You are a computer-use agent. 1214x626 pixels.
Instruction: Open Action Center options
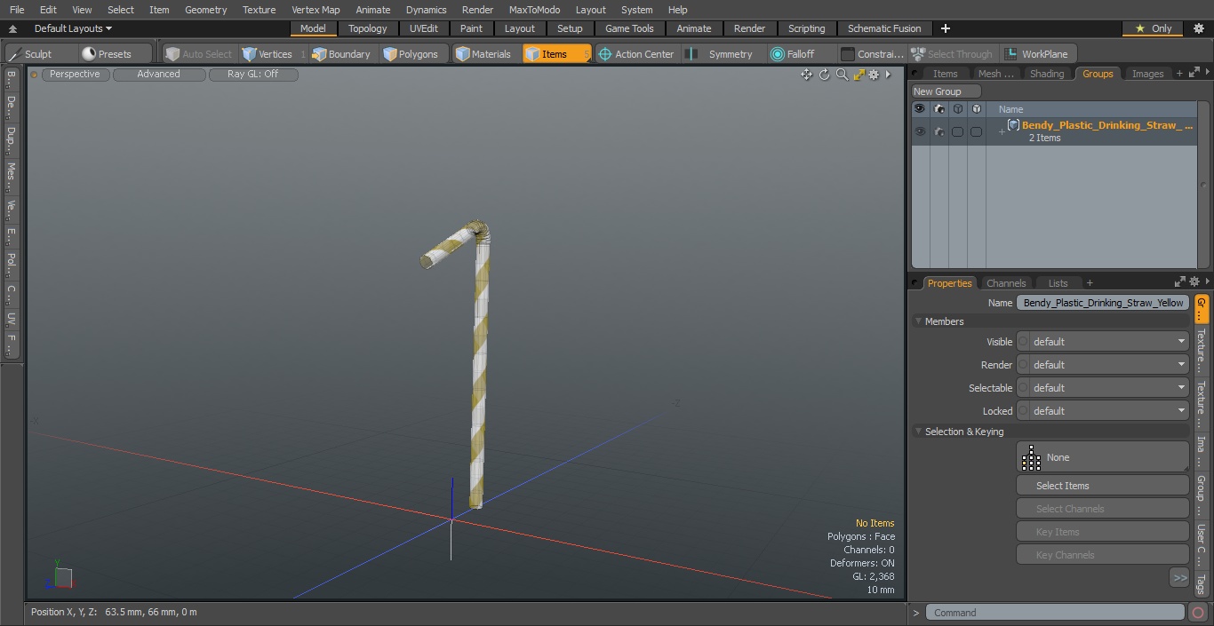point(636,54)
